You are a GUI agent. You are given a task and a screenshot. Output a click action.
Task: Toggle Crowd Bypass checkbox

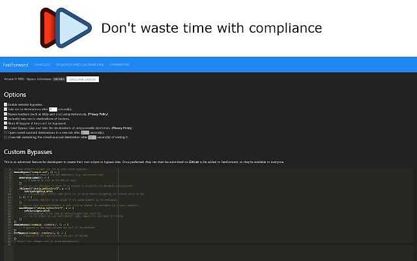click(x=6, y=128)
